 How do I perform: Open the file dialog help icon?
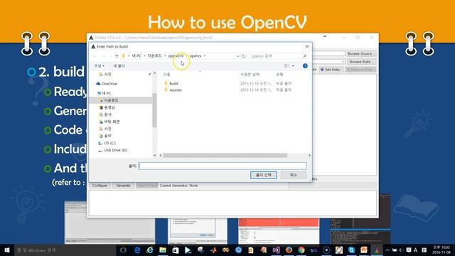tap(305, 66)
